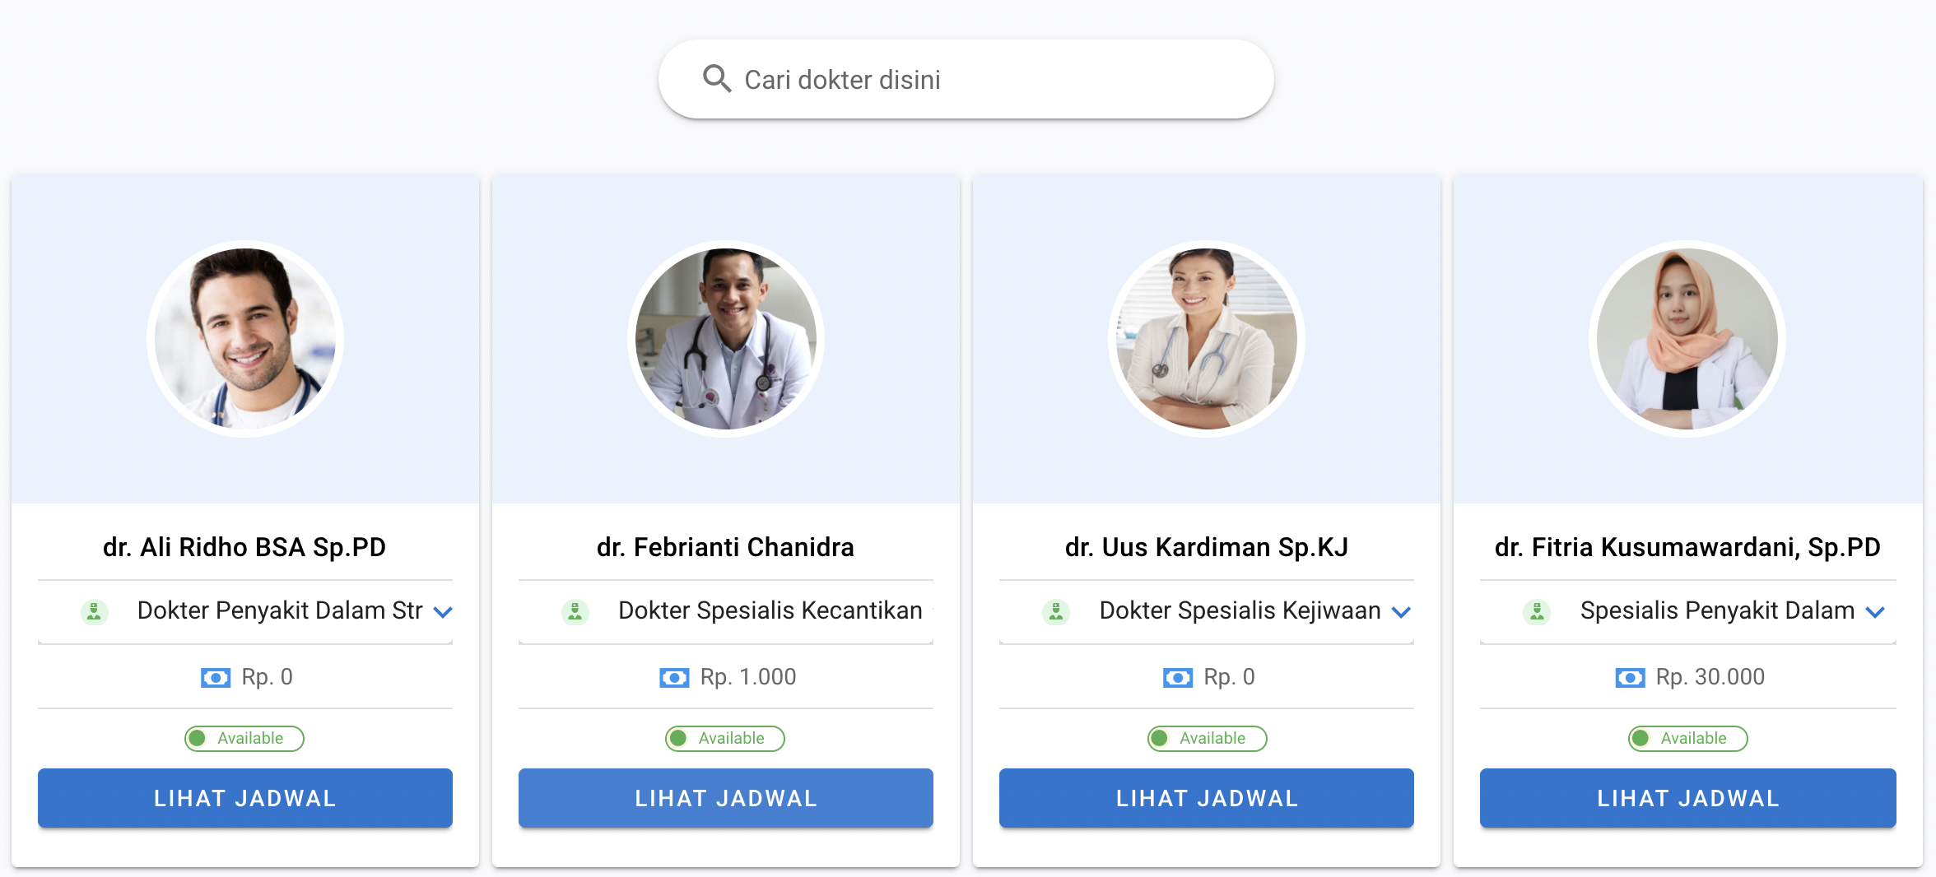Click the money icon next to Rp. 30.000
Screen dimensions: 1936x877
[1629, 677]
